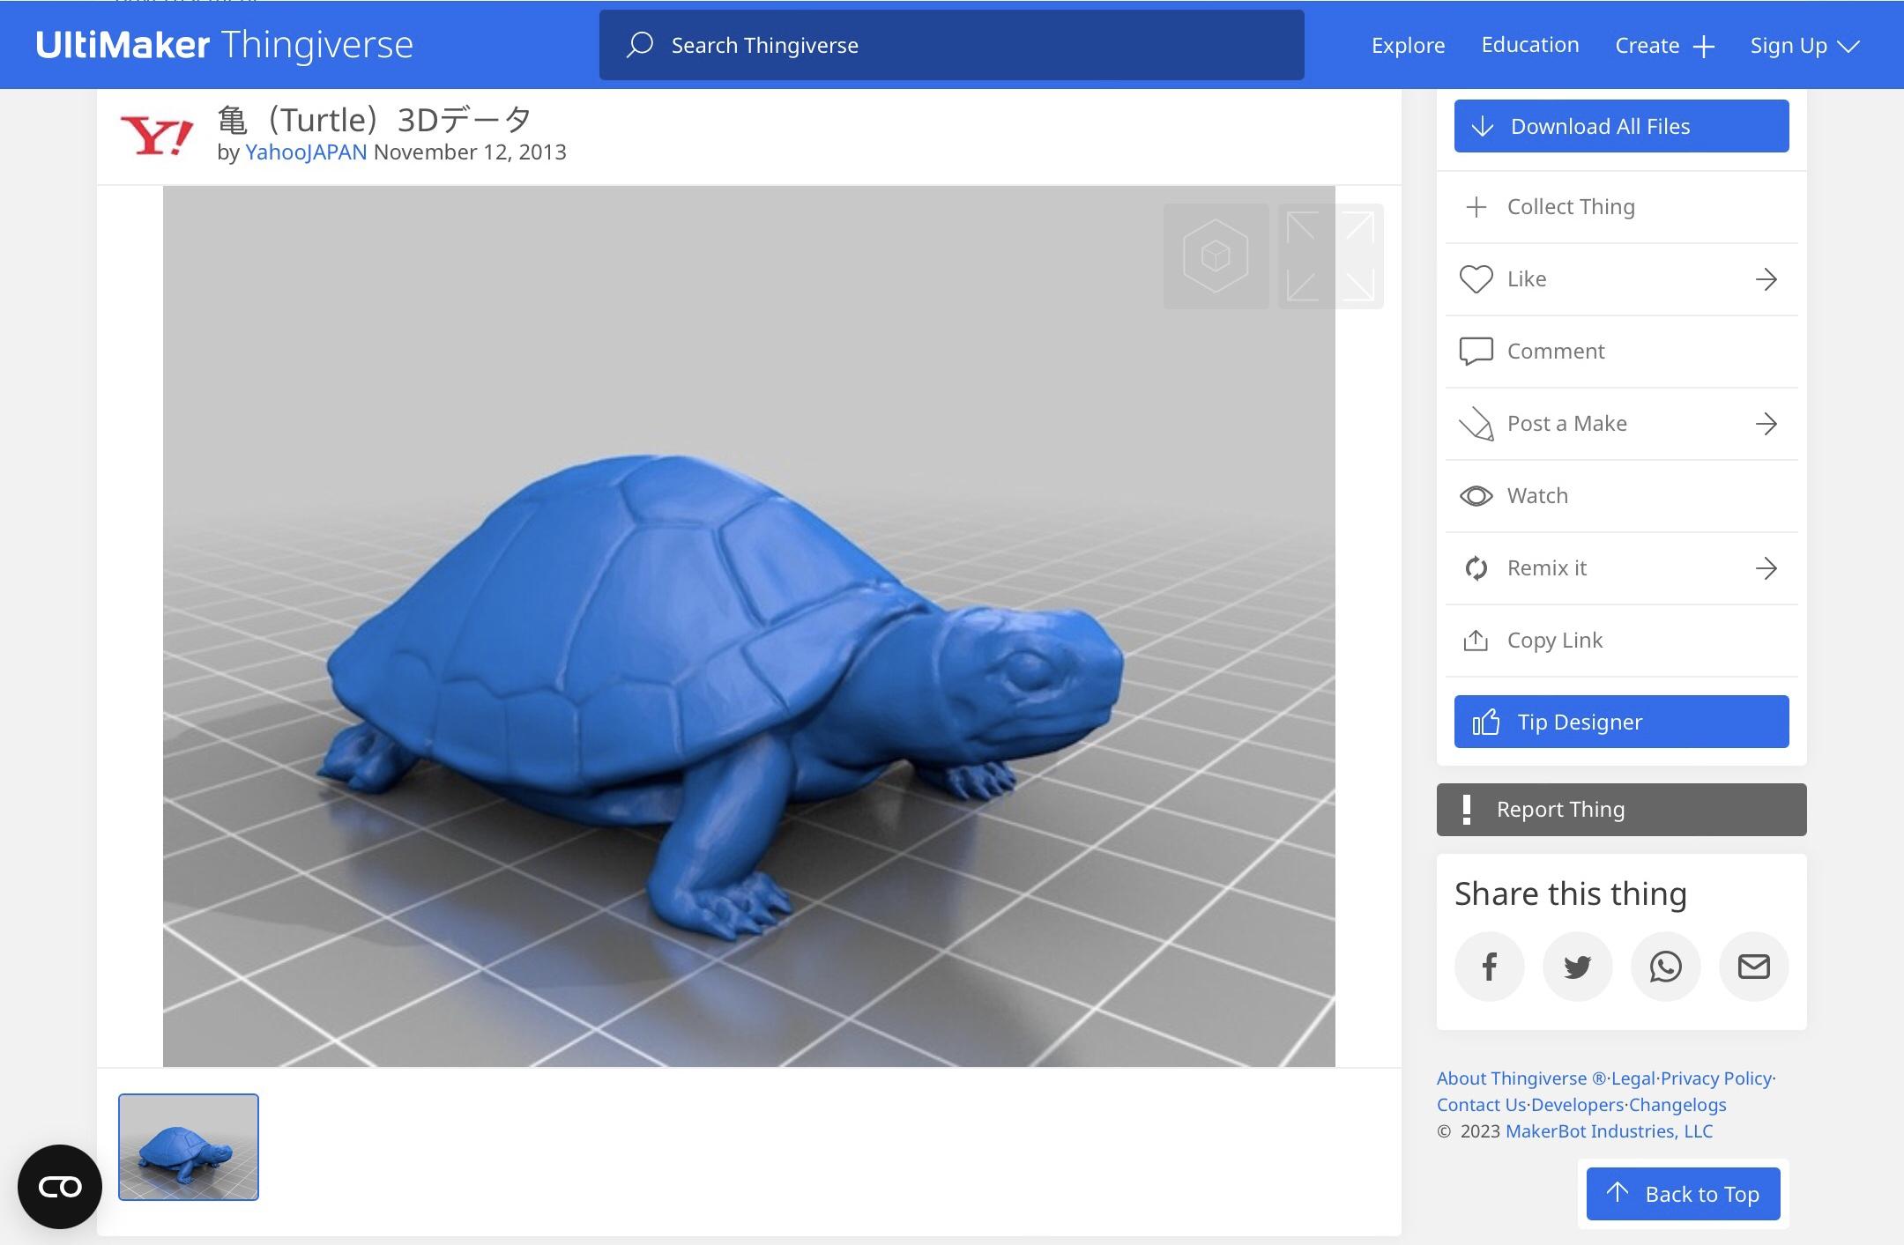
Task: Open the Explore menu item
Action: point(1408,46)
